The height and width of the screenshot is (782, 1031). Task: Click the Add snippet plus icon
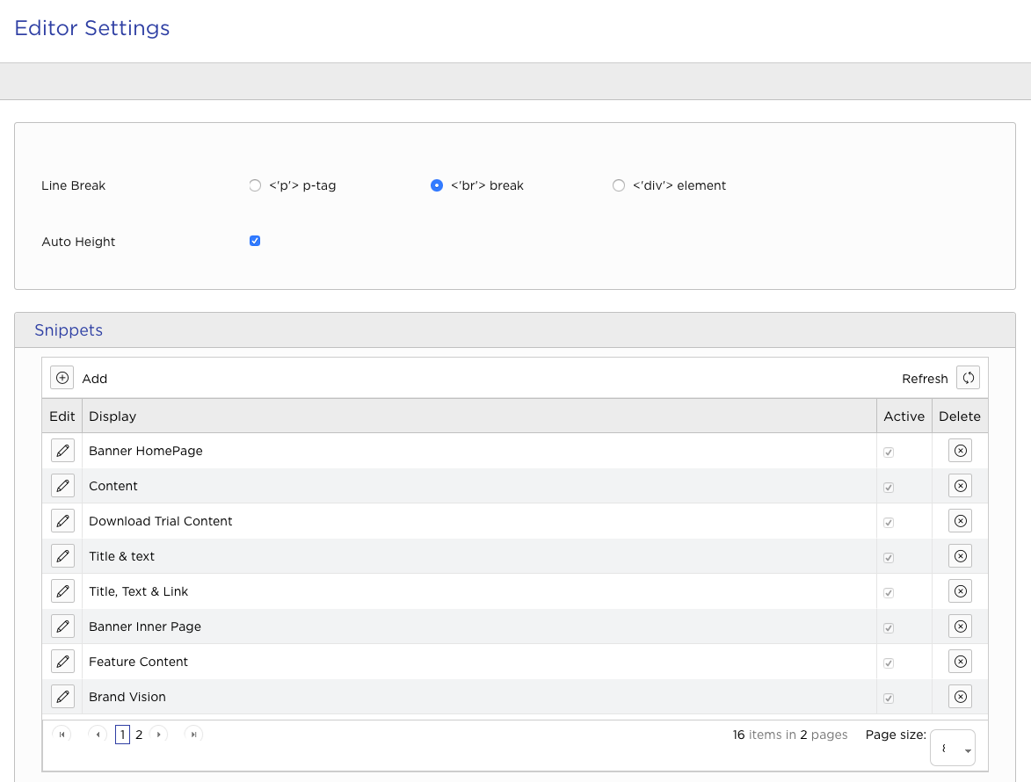[62, 378]
